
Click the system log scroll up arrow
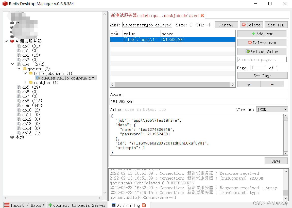point(286,171)
